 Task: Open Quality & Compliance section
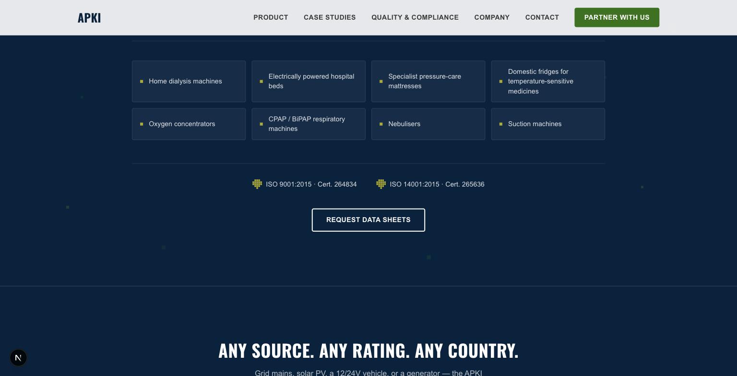click(415, 17)
